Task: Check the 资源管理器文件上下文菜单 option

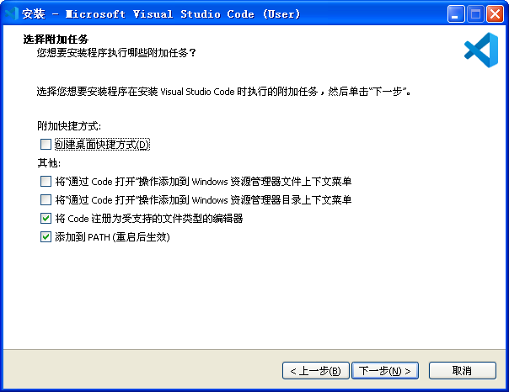Action: click(46, 181)
